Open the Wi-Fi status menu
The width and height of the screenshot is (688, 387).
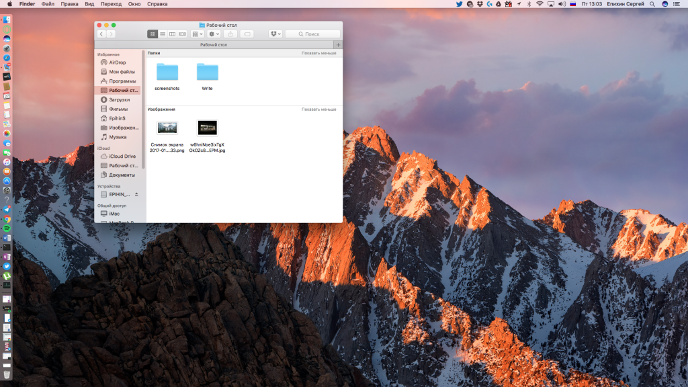pos(540,4)
